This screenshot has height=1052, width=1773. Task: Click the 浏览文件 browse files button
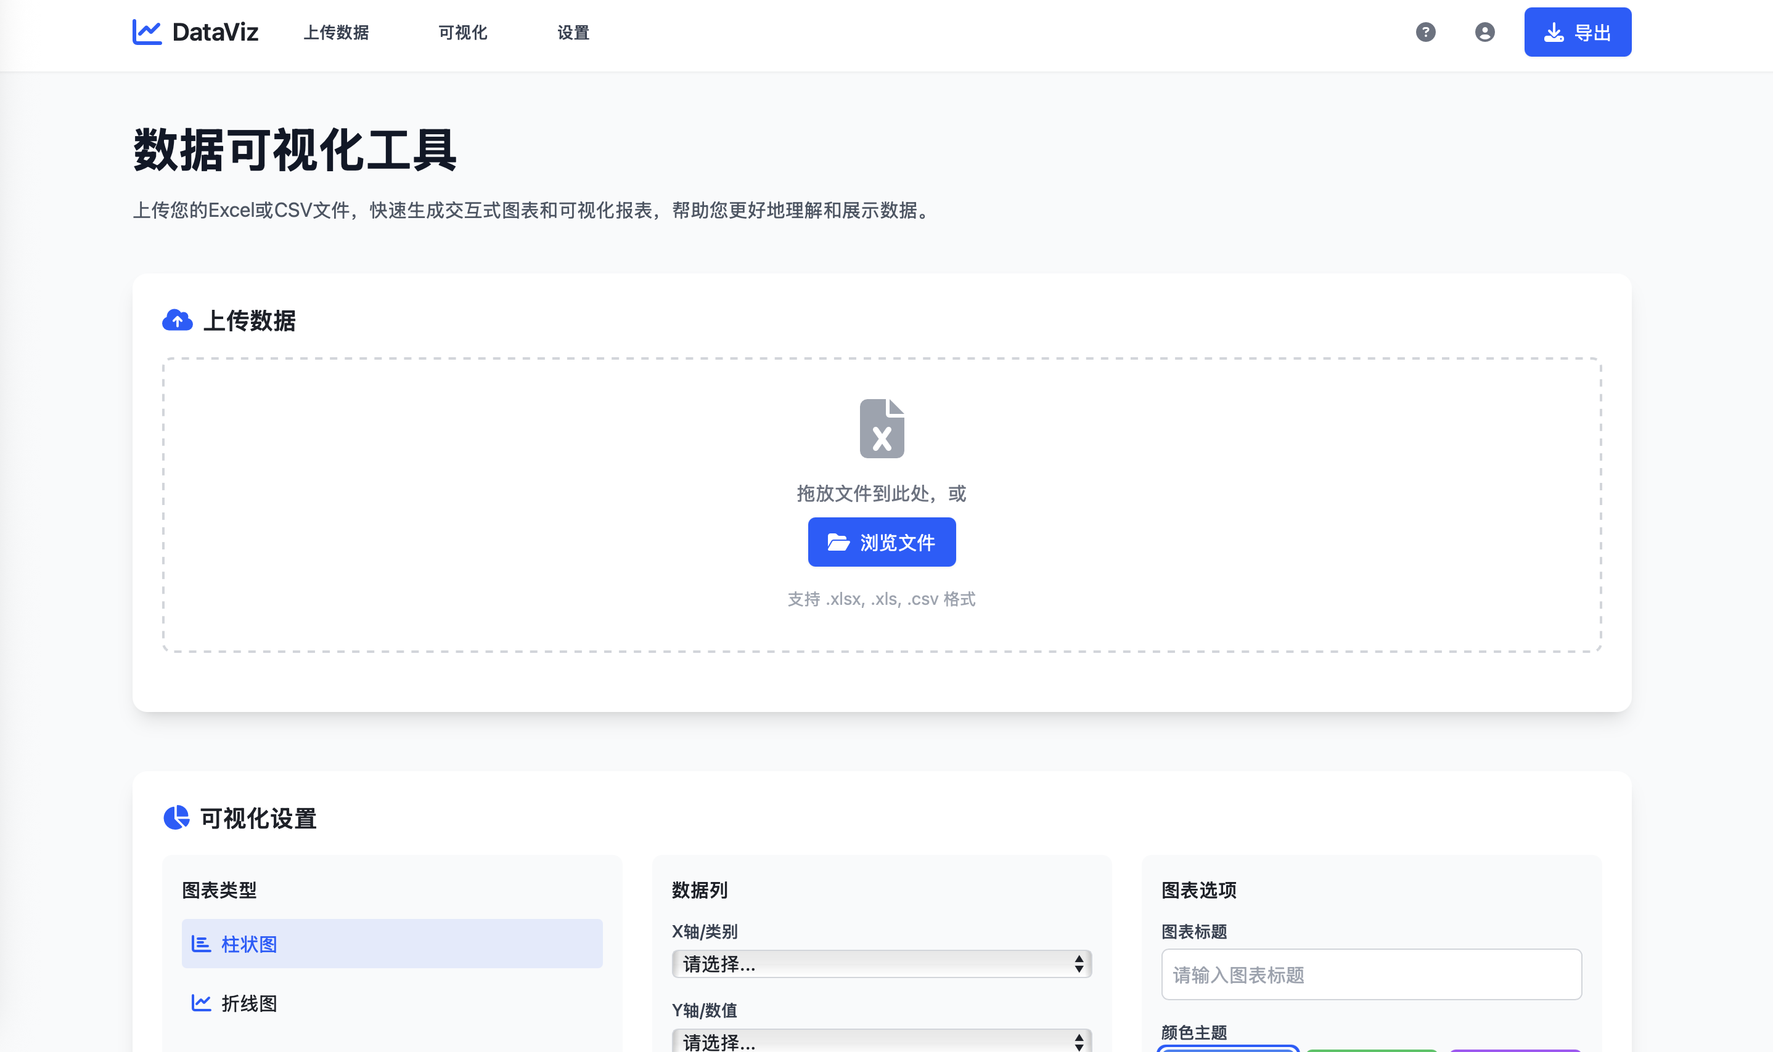coord(881,542)
